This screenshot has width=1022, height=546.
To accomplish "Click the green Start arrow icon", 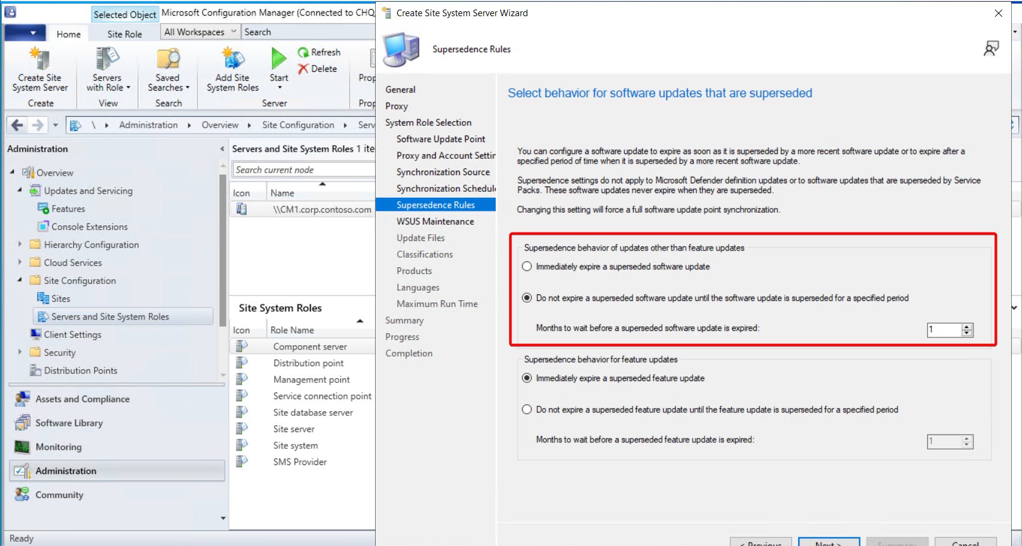I will 278,59.
